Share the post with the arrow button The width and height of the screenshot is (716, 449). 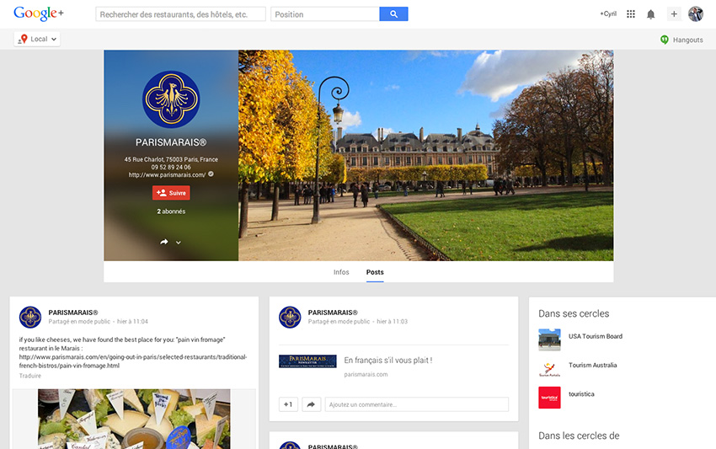tap(311, 404)
